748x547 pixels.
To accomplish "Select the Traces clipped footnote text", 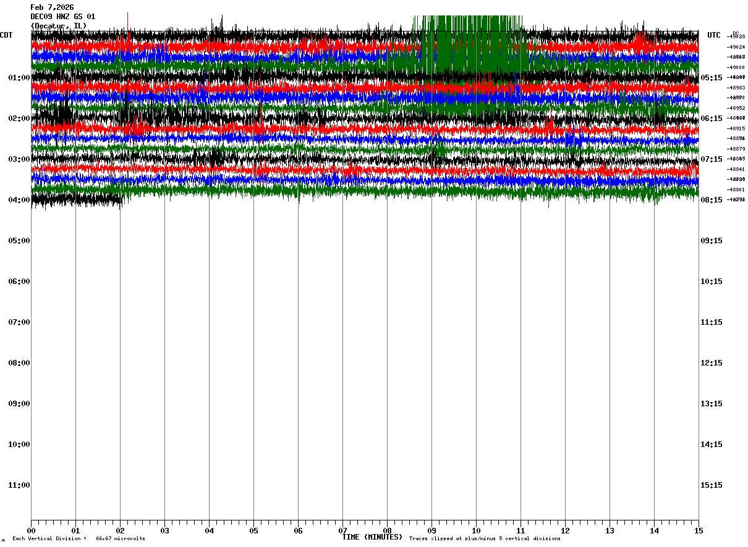I will (x=485, y=539).
